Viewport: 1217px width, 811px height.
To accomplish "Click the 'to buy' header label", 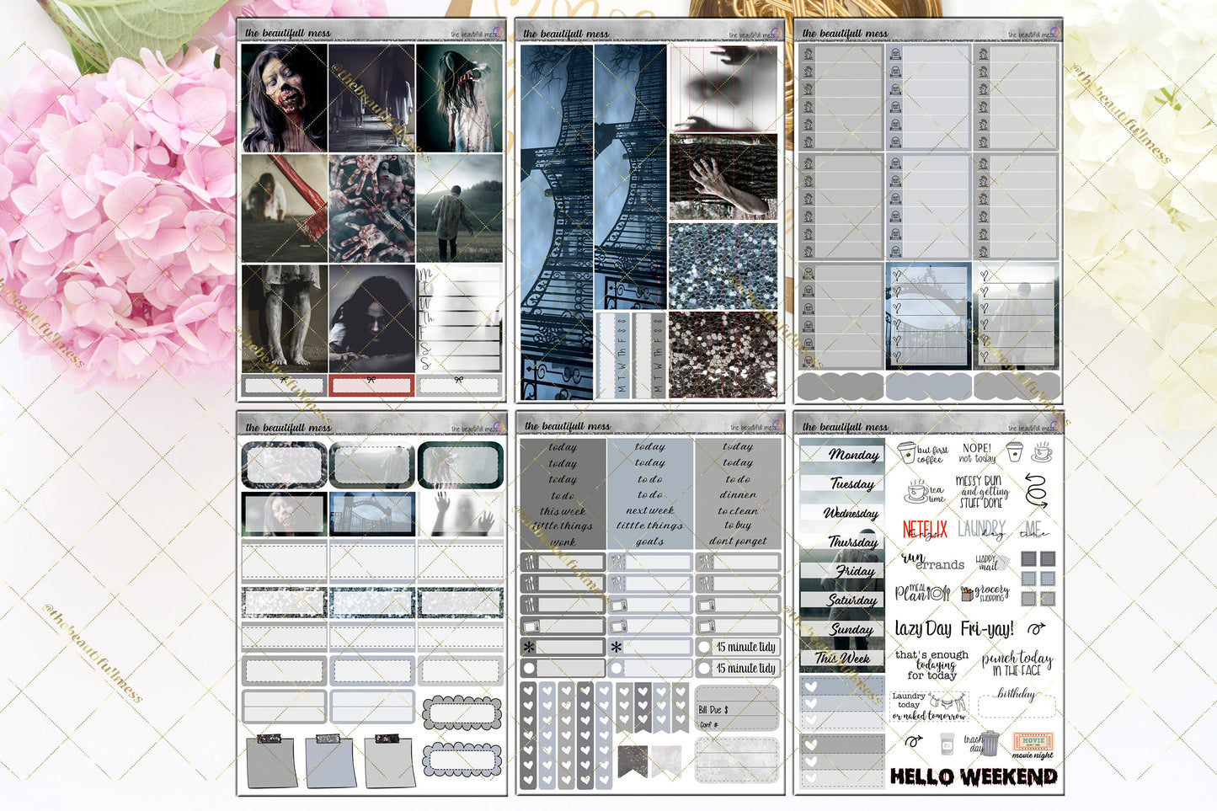I will click(738, 526).
